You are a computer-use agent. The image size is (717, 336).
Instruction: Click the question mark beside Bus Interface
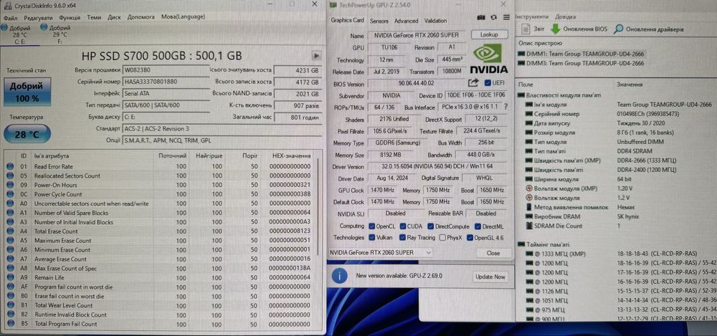pyautogui.click(x=505, y=107)
